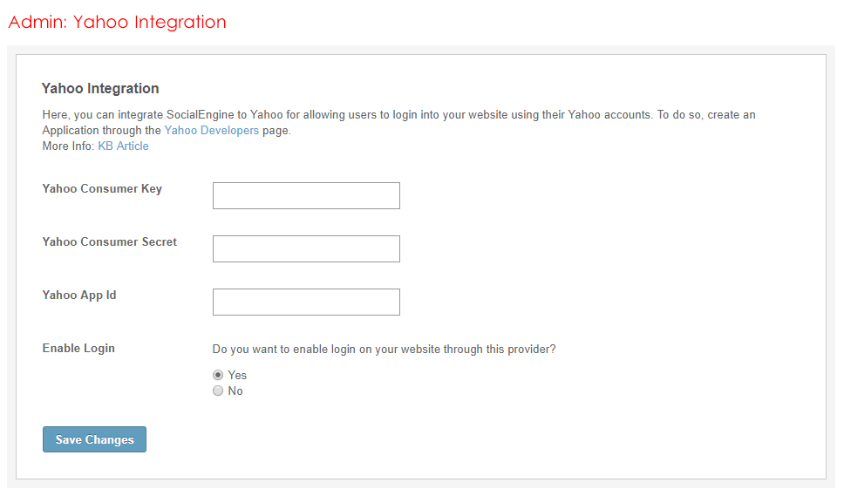Click the 'No' option label text
Image resolution: width=844 pixels, height=496 pixels.
[x=235, y=391]
